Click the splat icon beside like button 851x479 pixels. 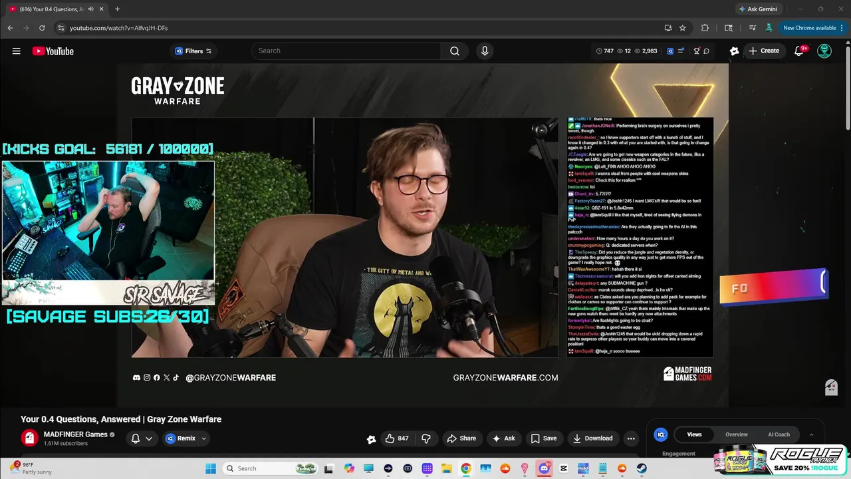coord(372,438)
